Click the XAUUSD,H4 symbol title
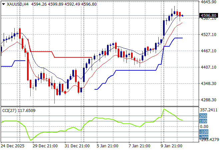220x150 pixels. [x=16, y=4]
